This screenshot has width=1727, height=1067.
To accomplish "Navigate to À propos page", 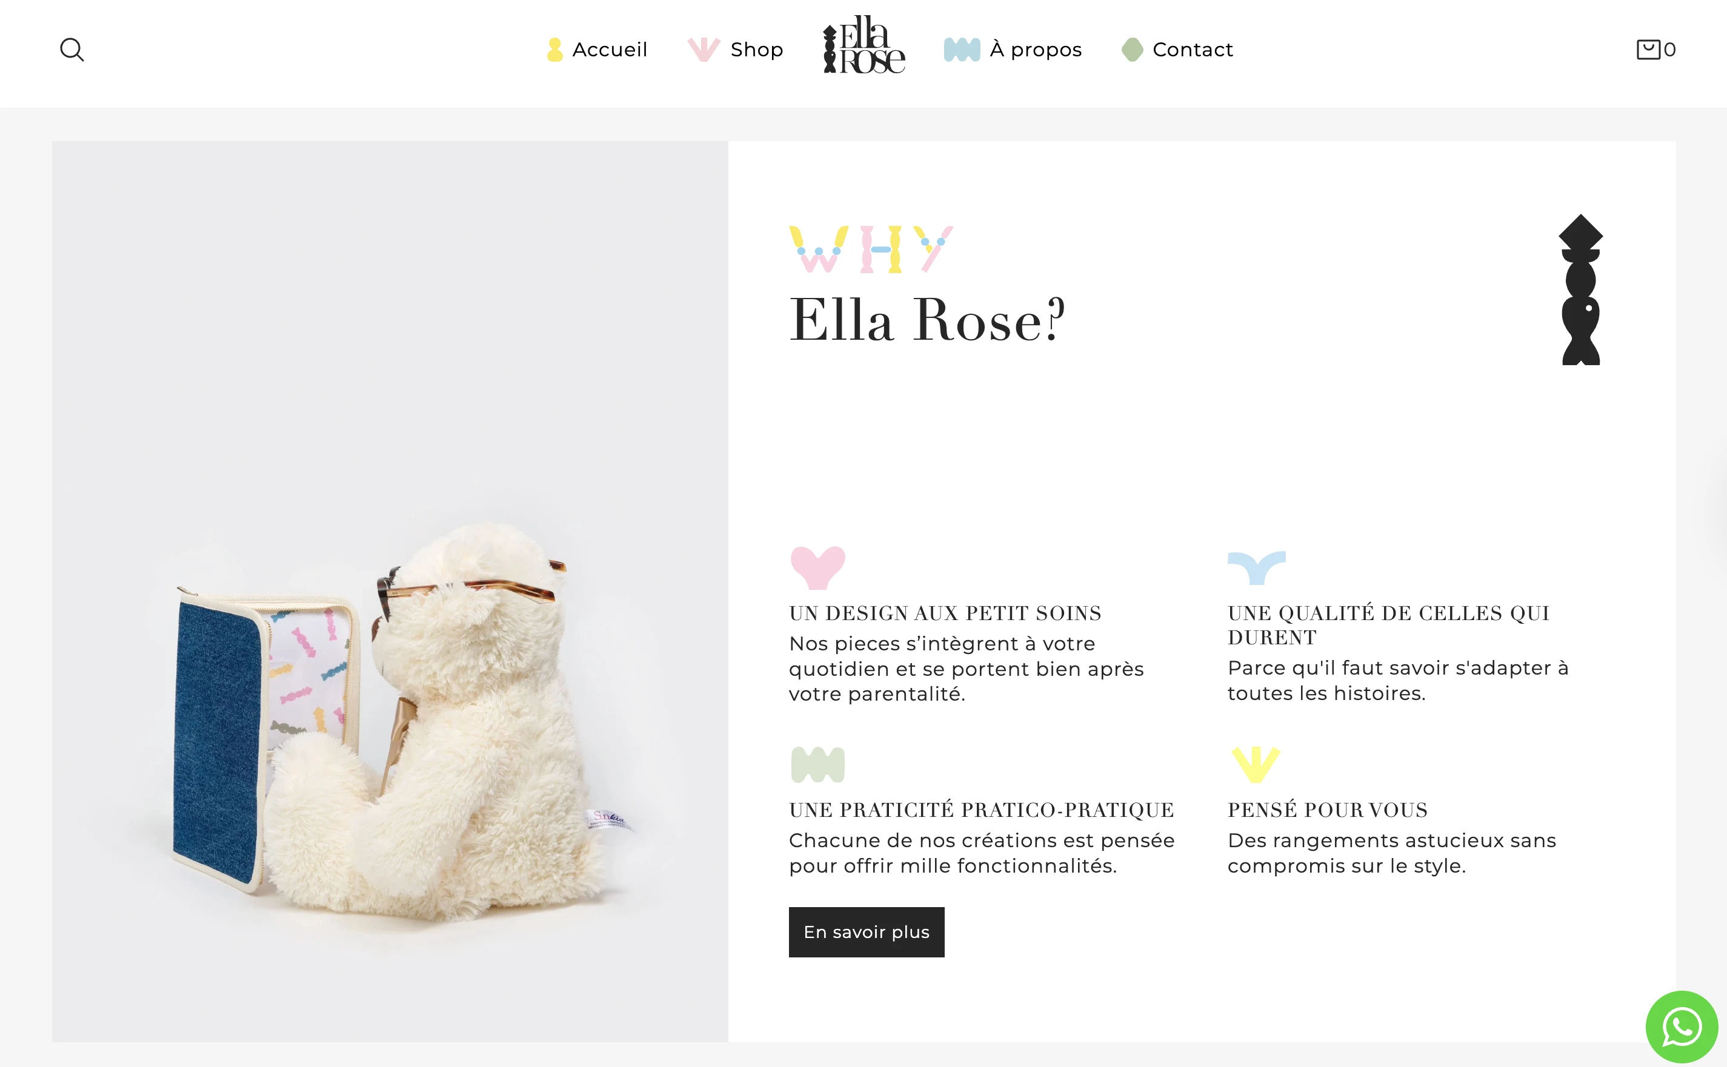I will pos(1036,50).
